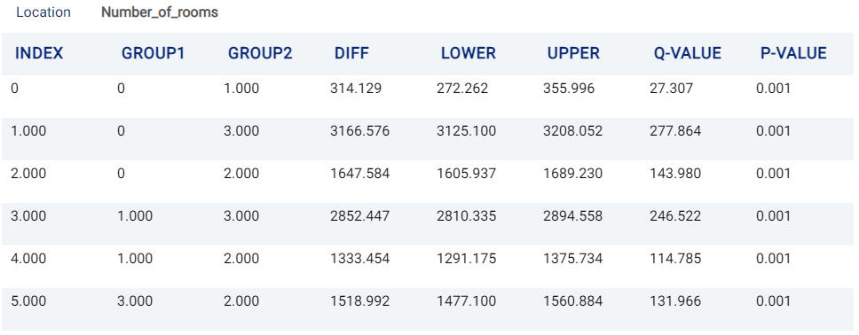This screenshot has width=859, height=335.
Task: Click the UPPER column header
Action: [573, 53]
